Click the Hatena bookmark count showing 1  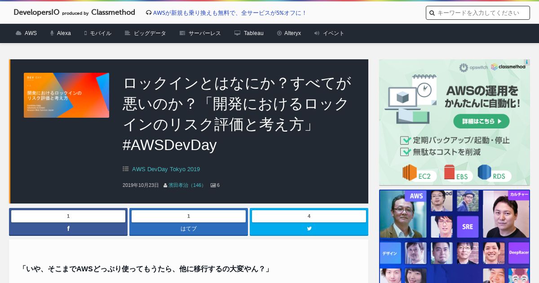pos(189,216)
